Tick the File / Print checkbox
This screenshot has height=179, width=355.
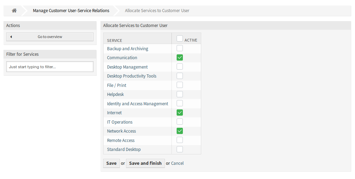tap(179, 85)
